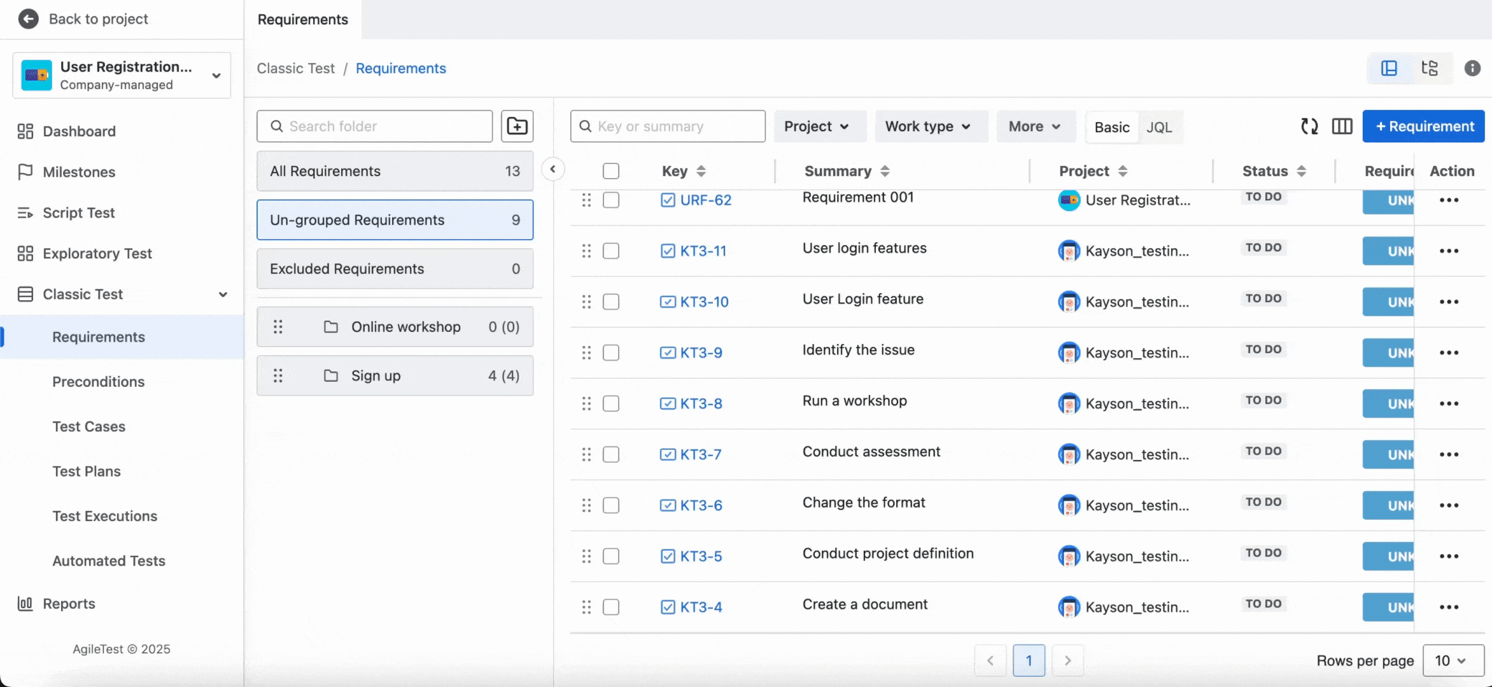Click the + Requirement button
This screenshot has width=1492, height=687.
pos(1423,127)
